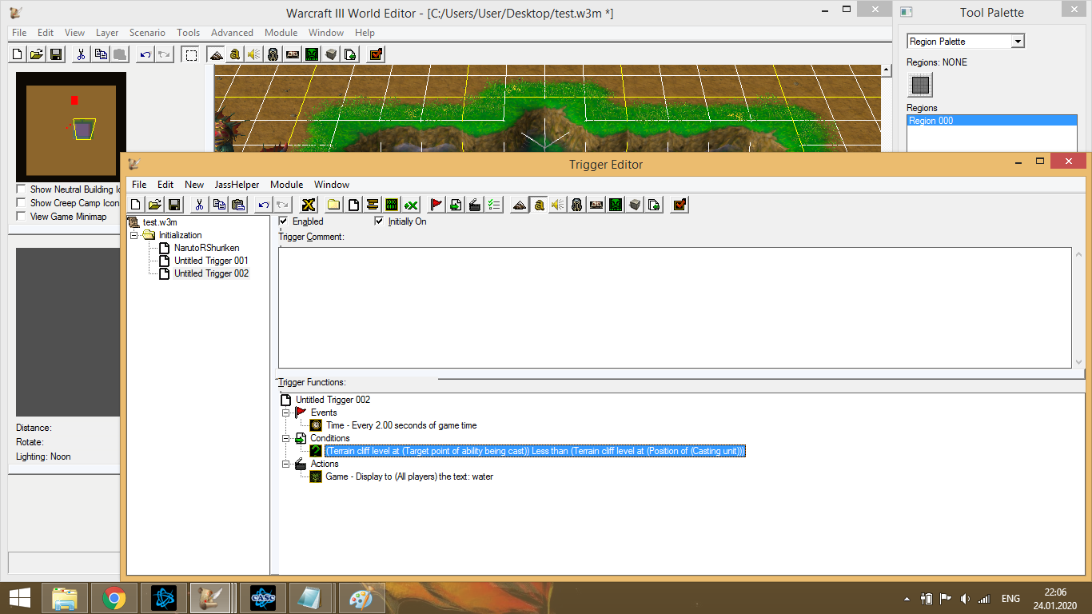Enable Show Creep Camp Icons checkbox
Image resolution: width=1092 pixels, height=614 pixels.
point(21,203)
